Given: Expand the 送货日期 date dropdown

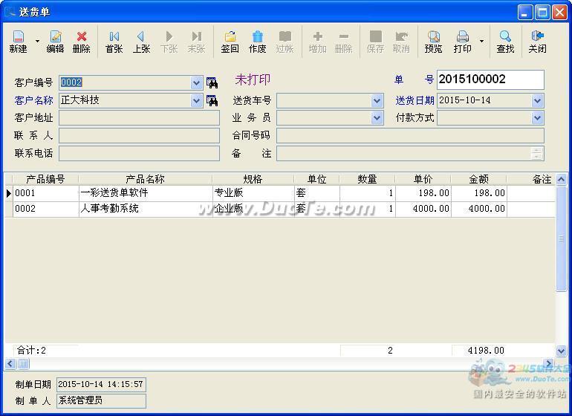Looking at the screenshot, I should (x=537, y=100).
